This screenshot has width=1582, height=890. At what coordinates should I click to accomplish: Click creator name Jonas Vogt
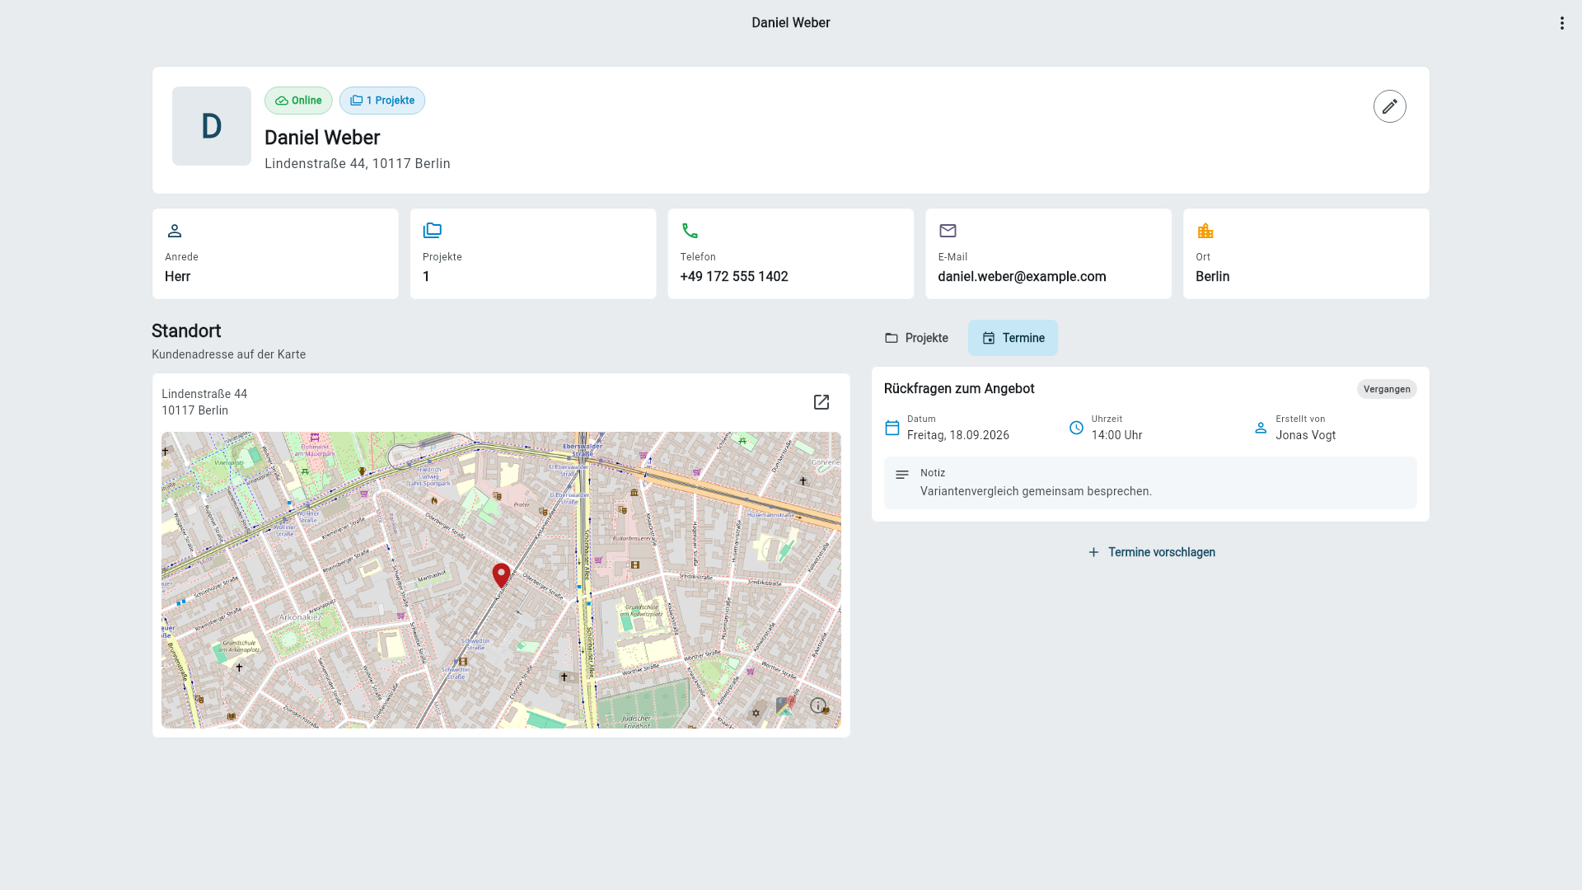coord(1305,435)
